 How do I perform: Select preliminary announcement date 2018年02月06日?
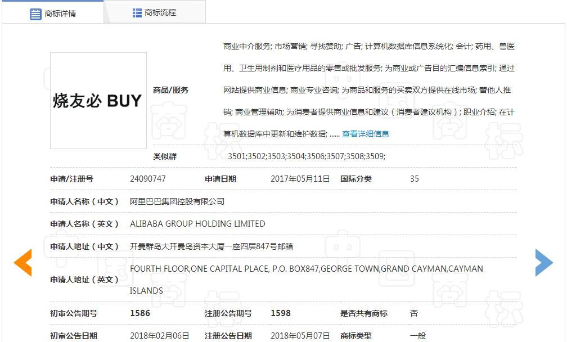160,336
